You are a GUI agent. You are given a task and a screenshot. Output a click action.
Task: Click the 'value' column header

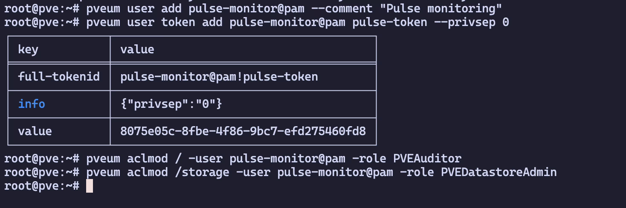tap(137, 50)
